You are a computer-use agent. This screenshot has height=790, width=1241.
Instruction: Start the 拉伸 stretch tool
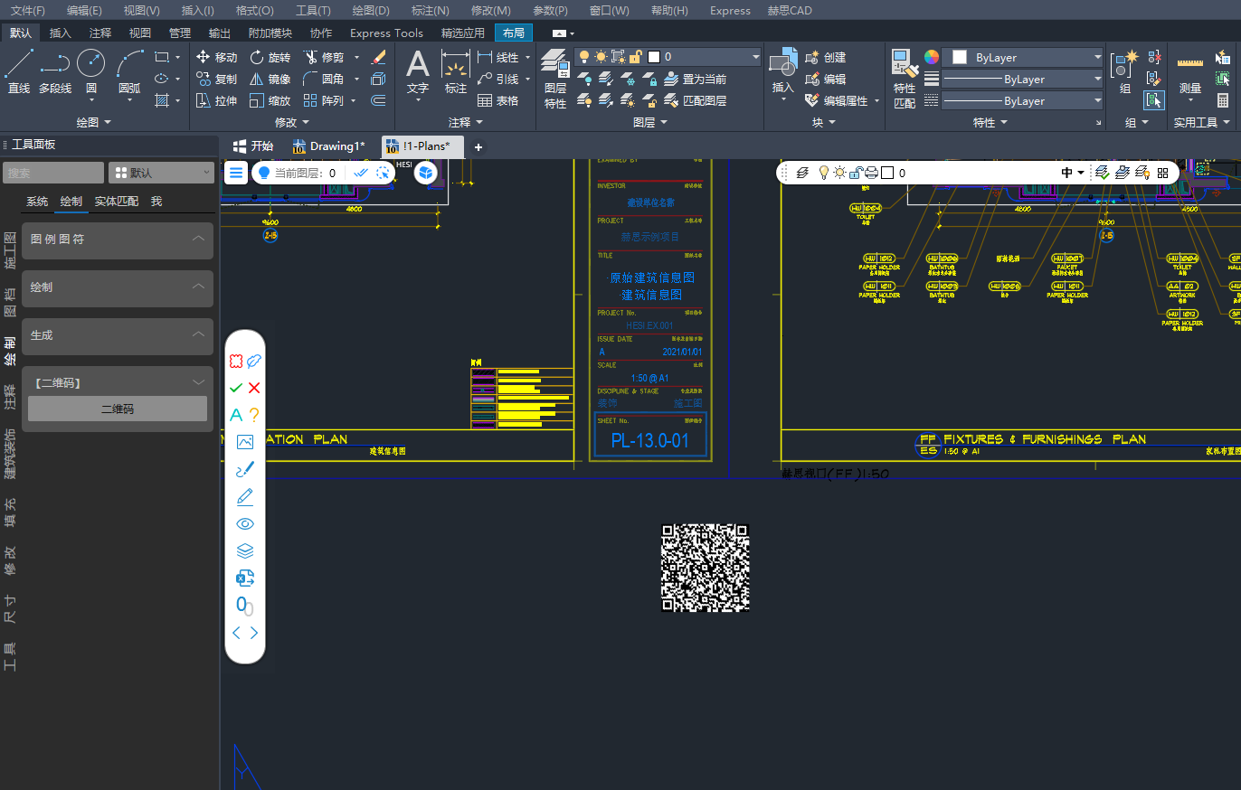[217, 101]
